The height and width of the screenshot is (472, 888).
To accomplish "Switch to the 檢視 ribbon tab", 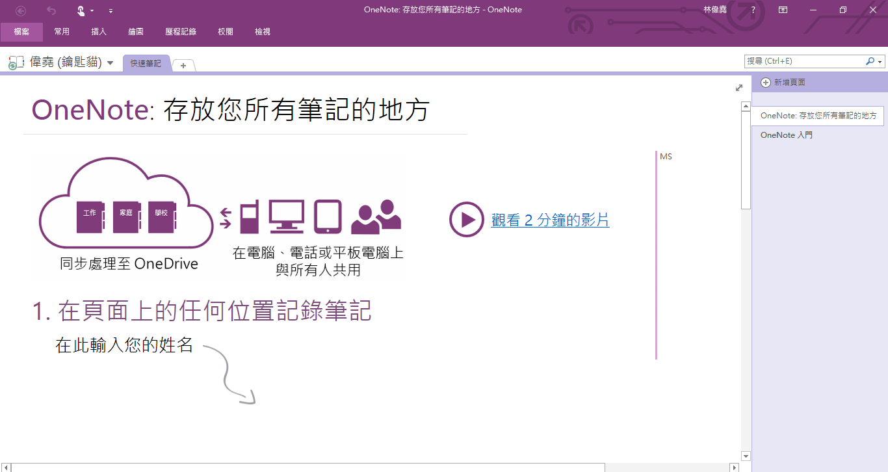I will (x=263, y=32).
